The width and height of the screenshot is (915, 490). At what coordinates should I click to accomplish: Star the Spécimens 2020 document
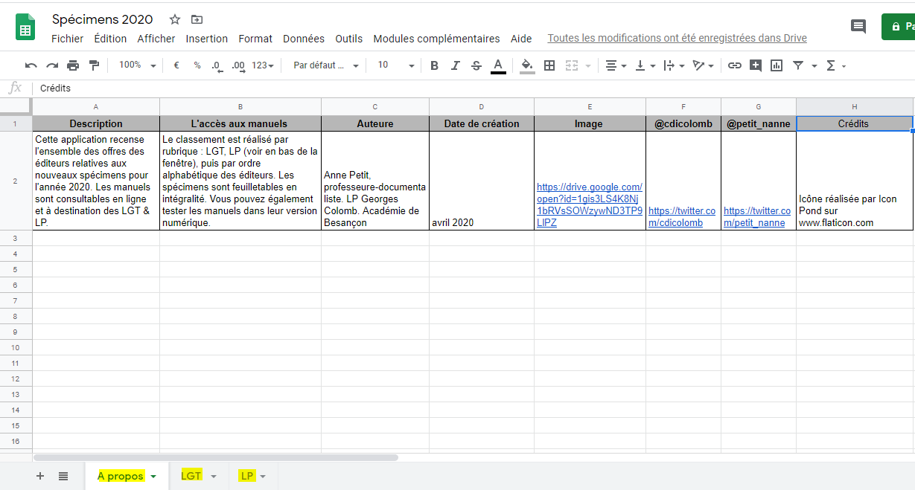[175, 19]
